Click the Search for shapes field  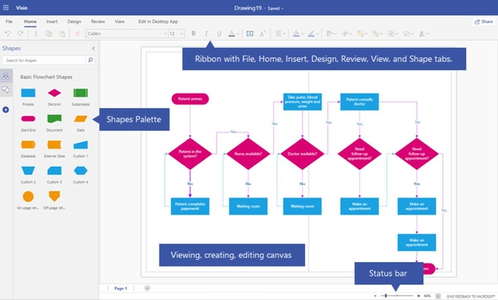click(44, 60)
